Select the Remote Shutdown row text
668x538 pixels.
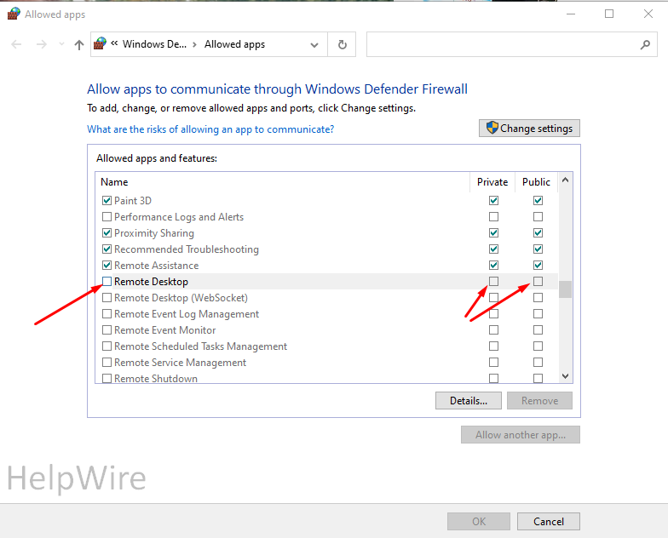pyautogui.click(x=156, y=378)
